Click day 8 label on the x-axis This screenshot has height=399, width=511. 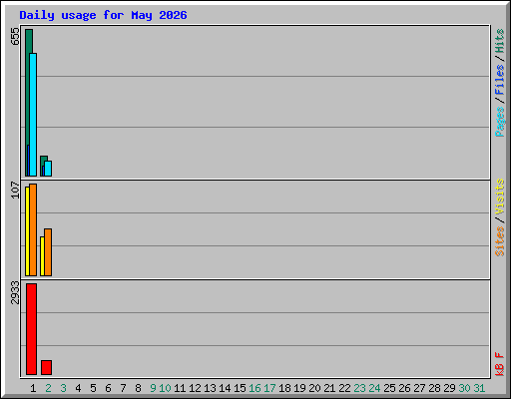point(138,388)
